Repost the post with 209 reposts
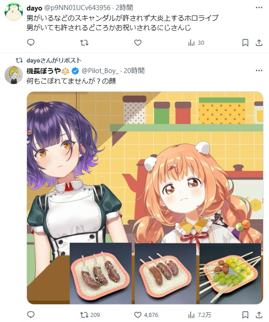Viewport: 269px width, 322px height. pos(90,315)
